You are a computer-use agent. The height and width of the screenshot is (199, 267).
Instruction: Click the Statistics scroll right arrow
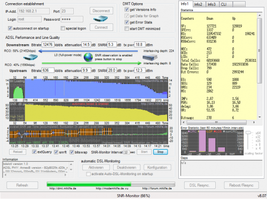pos(254,122)
